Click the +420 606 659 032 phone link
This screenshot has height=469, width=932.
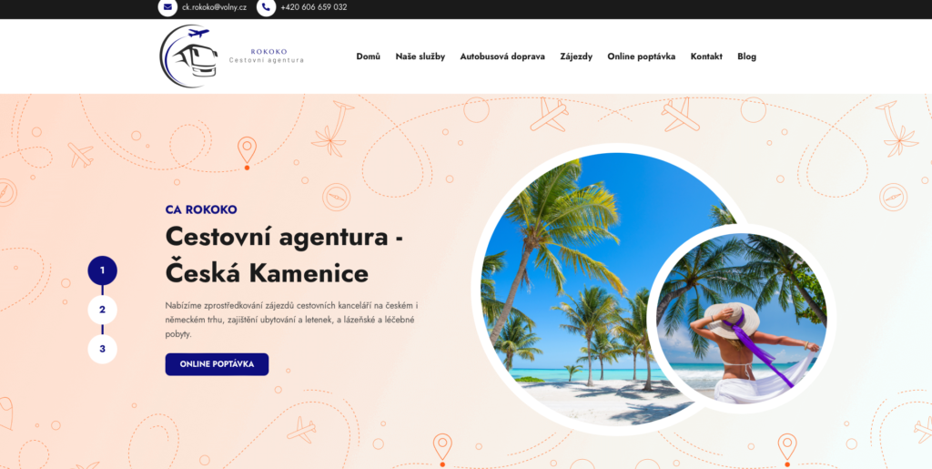point(314,7)
